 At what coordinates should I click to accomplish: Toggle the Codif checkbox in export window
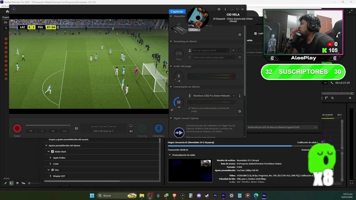tap(256, 34)
